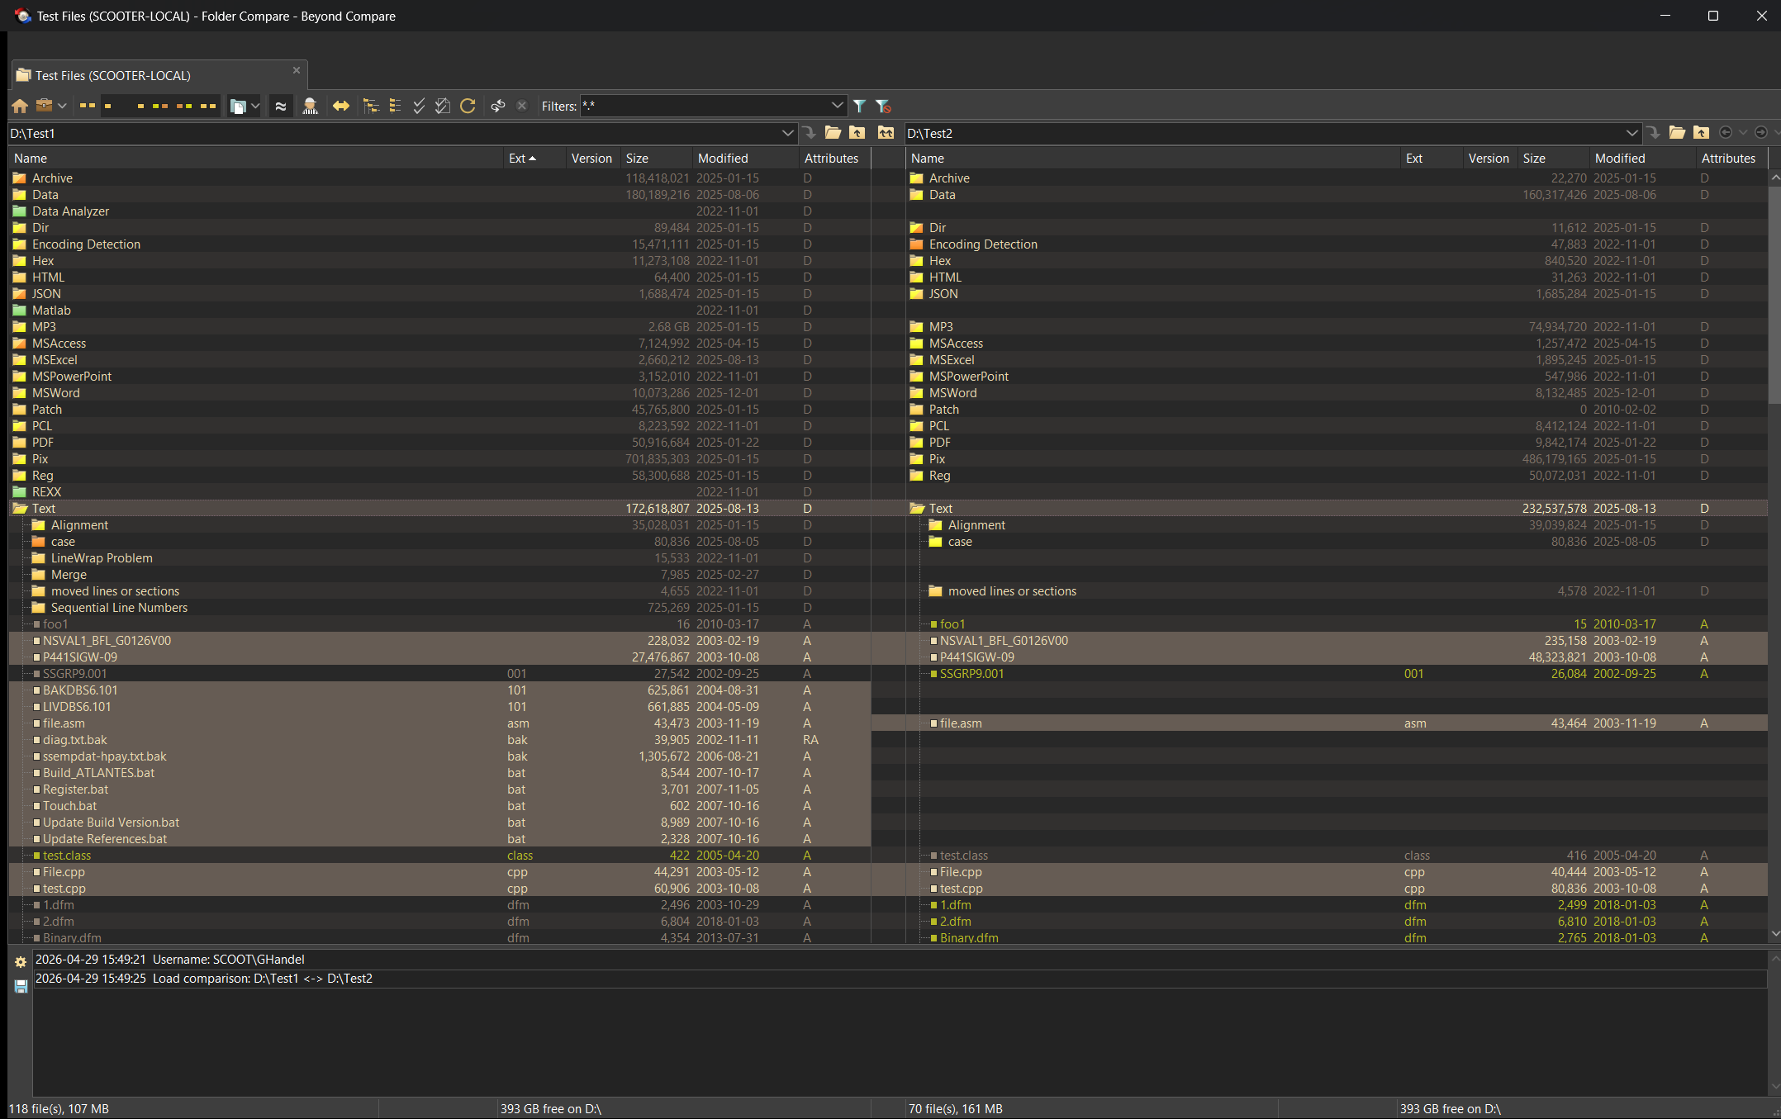Sort right pane by Name column

click(x=1152, y=159)
